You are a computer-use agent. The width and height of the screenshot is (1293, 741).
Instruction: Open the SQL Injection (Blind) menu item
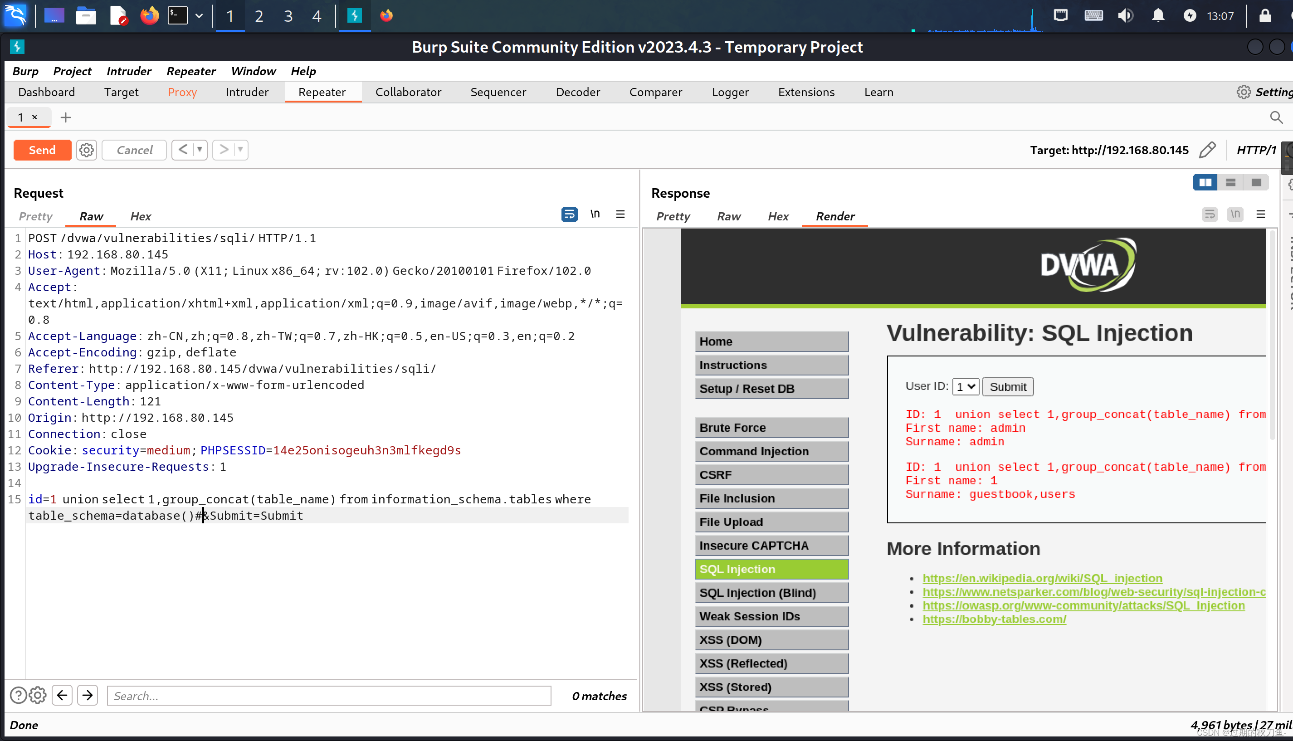click(x=771, y=593)
